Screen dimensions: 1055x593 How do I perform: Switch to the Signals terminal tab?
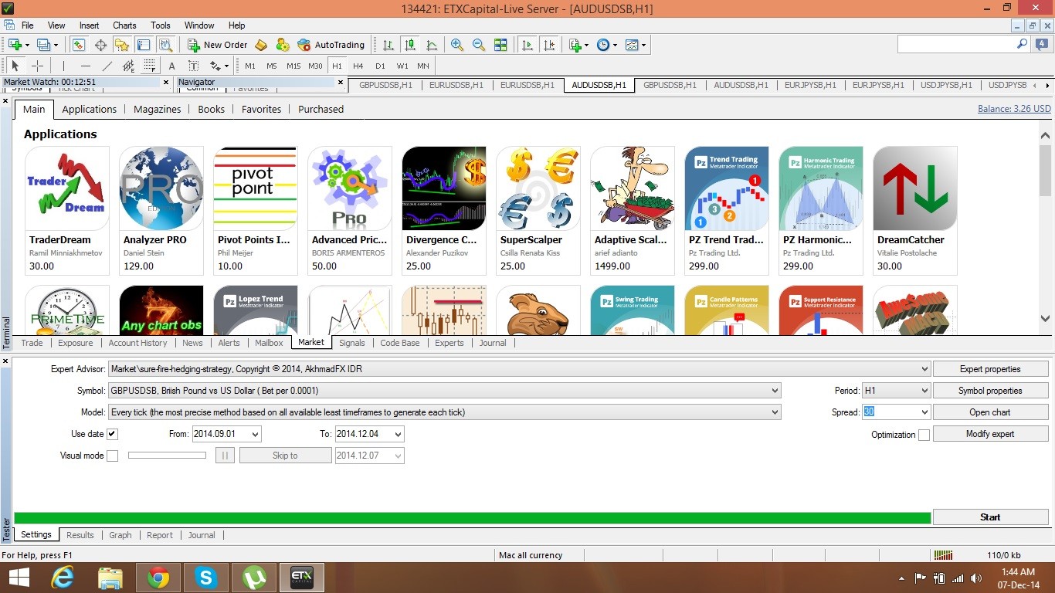tap(352, 343)
